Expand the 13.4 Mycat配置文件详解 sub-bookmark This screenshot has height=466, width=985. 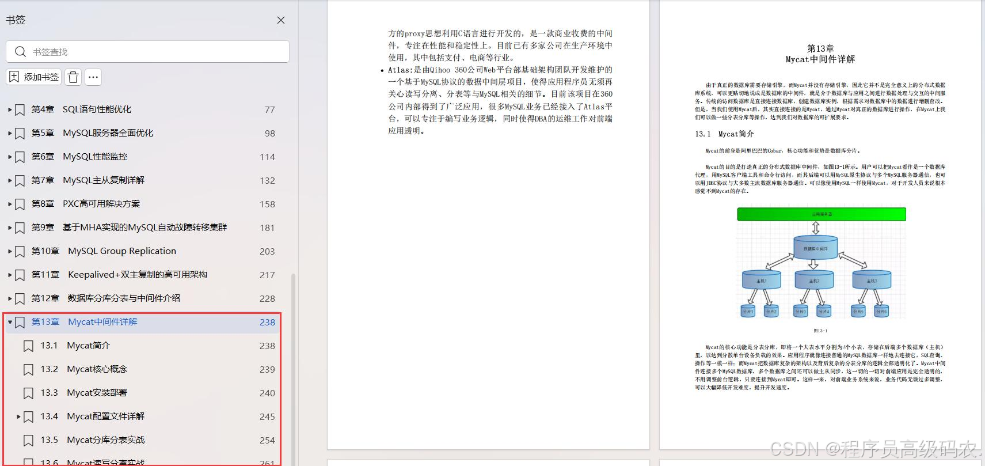18,416
